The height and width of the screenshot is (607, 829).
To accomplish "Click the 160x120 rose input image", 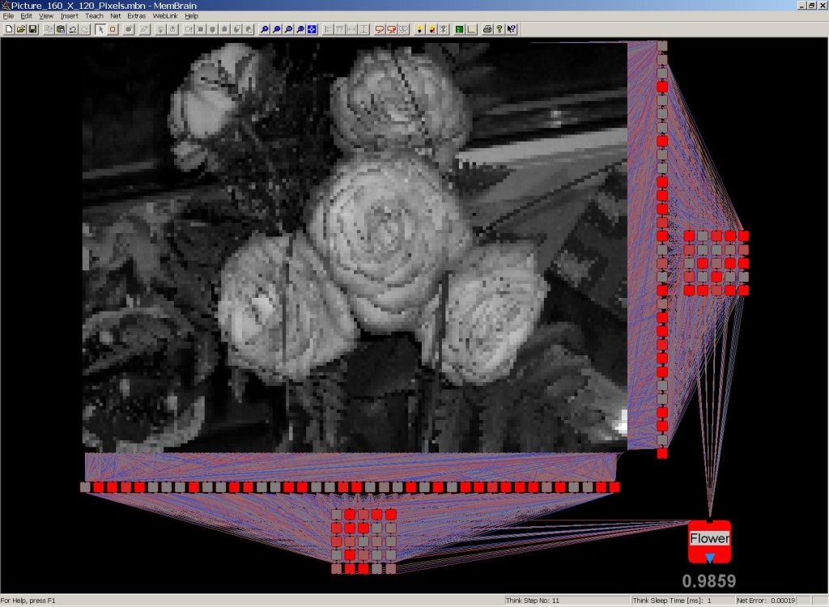I will [355, 247].
